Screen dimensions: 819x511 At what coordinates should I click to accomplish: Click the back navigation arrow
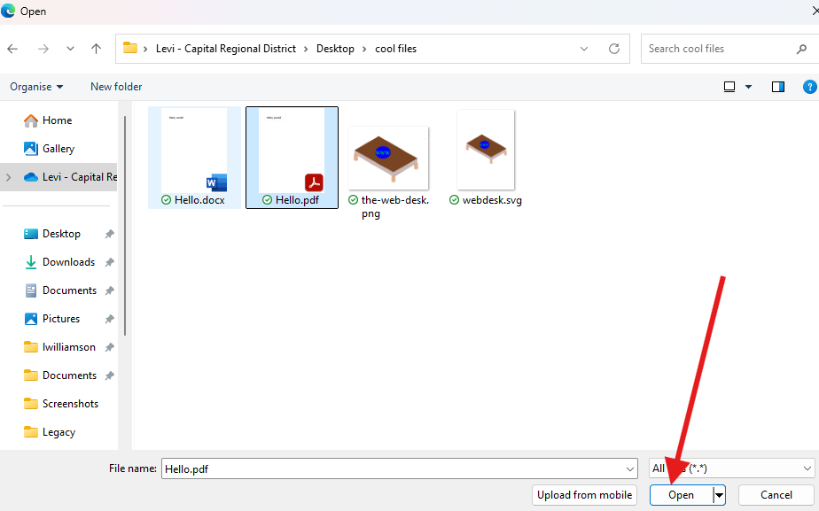click(12, 49)
